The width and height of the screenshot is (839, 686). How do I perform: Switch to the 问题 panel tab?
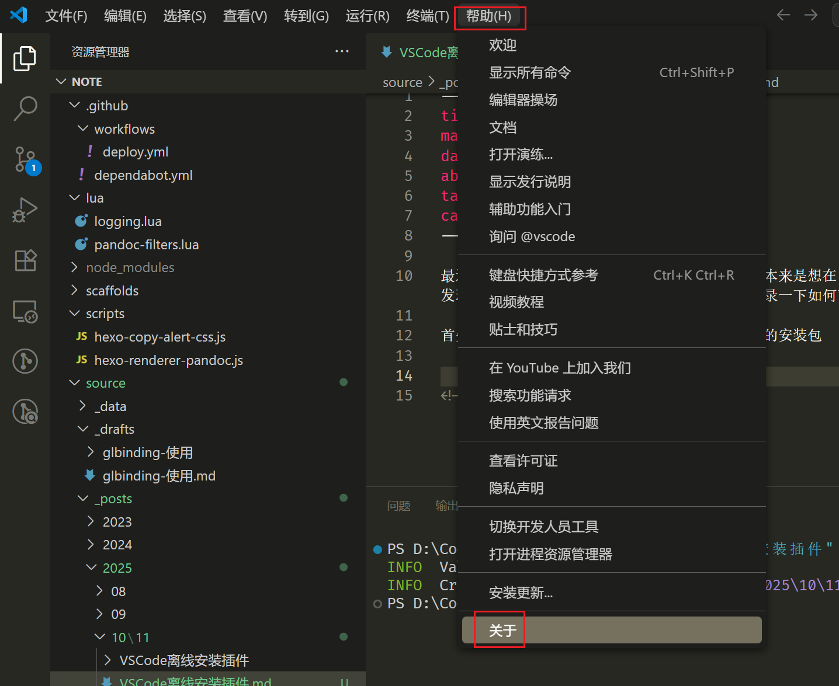[x=398, y=506]
